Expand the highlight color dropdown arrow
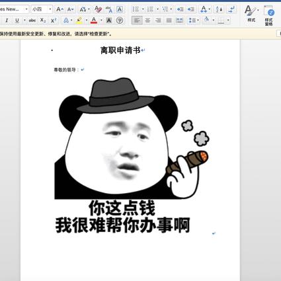This screenshot has width=281, height=281. tap(86, 20)
